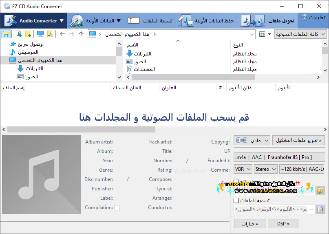Click التنزيلات folder icon in file list
Viewport: 329px width, 234px height.
point(130,54)
